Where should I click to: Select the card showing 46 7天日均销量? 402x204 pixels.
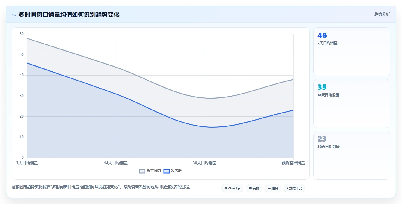point(352,52)
